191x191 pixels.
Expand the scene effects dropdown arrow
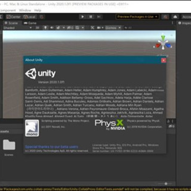click(63, 28)
